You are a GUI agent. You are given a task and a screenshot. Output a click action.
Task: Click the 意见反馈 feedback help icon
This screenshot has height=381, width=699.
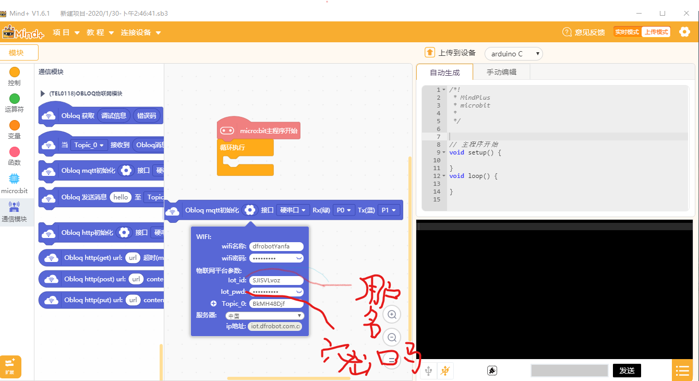tap(567, 32)
